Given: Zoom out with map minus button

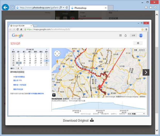Looking at the screenshot, I should (x=57, y=90).
